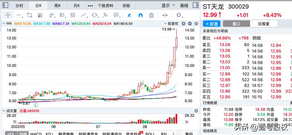
Task: Open MA indicator settings gear
Action: pyautogui.click(x=196, y=24)
